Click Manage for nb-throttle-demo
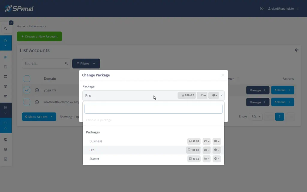 258,102
